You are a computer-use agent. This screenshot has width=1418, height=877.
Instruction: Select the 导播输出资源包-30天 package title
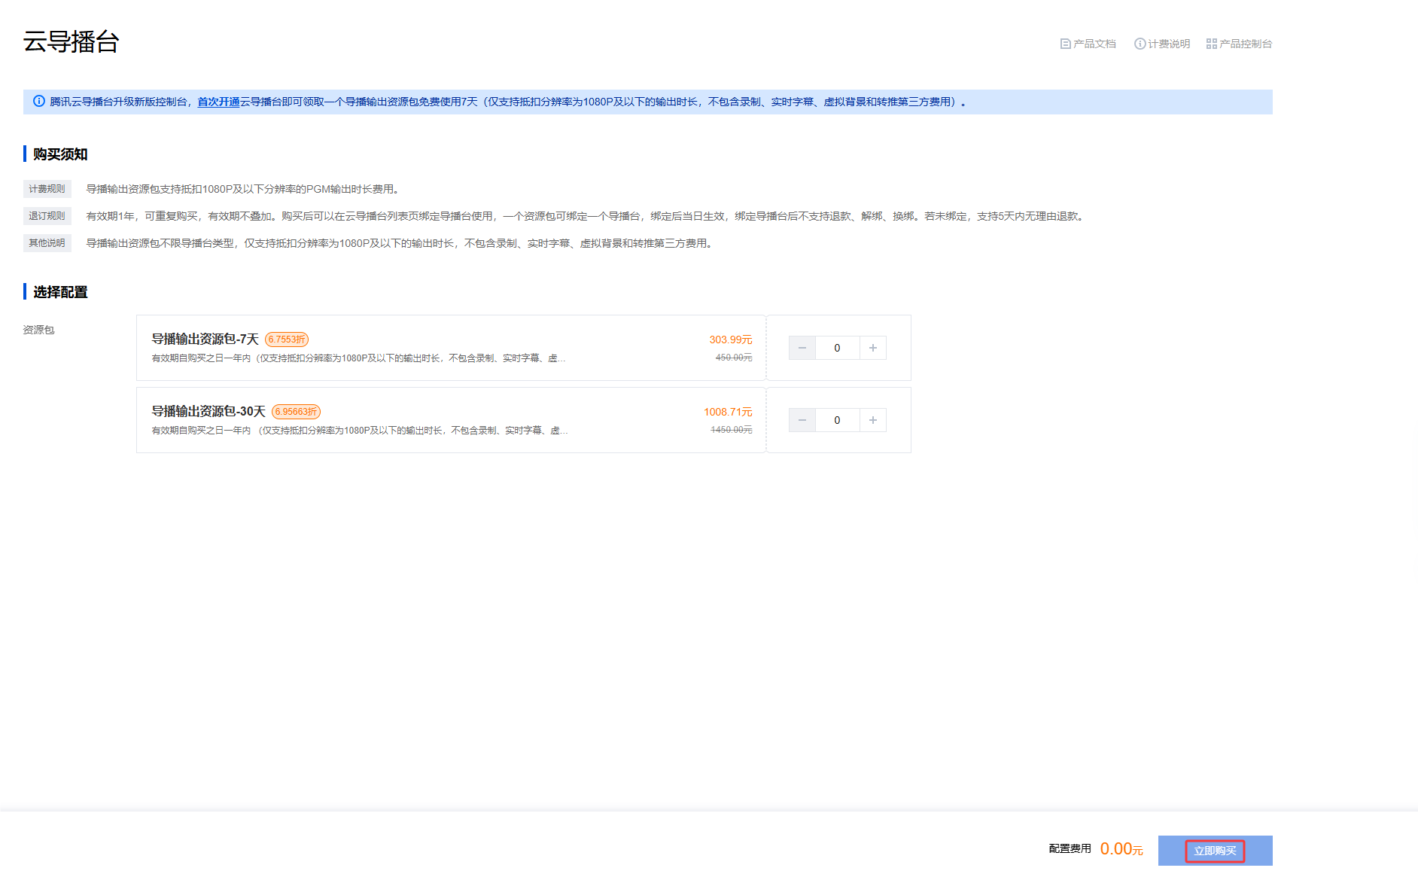(208, 412)
